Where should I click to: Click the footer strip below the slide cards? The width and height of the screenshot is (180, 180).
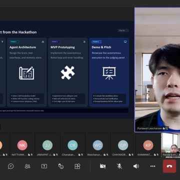64,110
